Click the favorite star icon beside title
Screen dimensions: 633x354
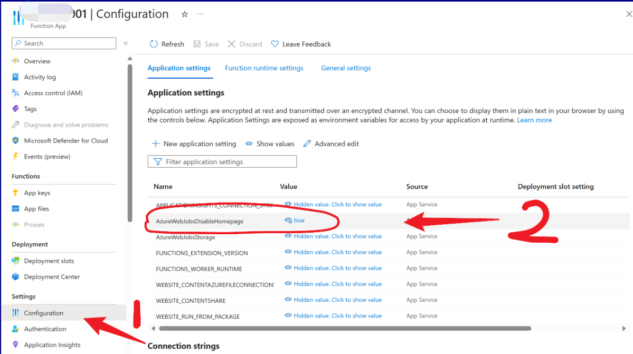pyautogui.click(x=184, y=15)
